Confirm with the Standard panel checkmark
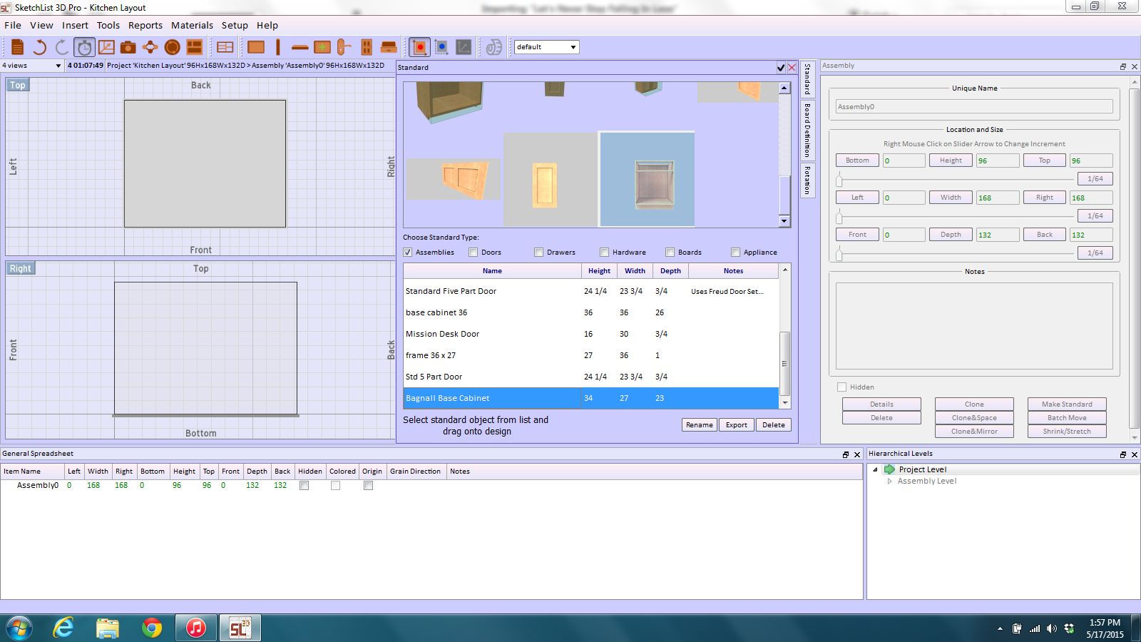 (x=781, y=67)
